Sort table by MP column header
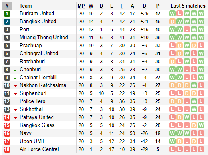The image size is (208, 155). [81, 6]
